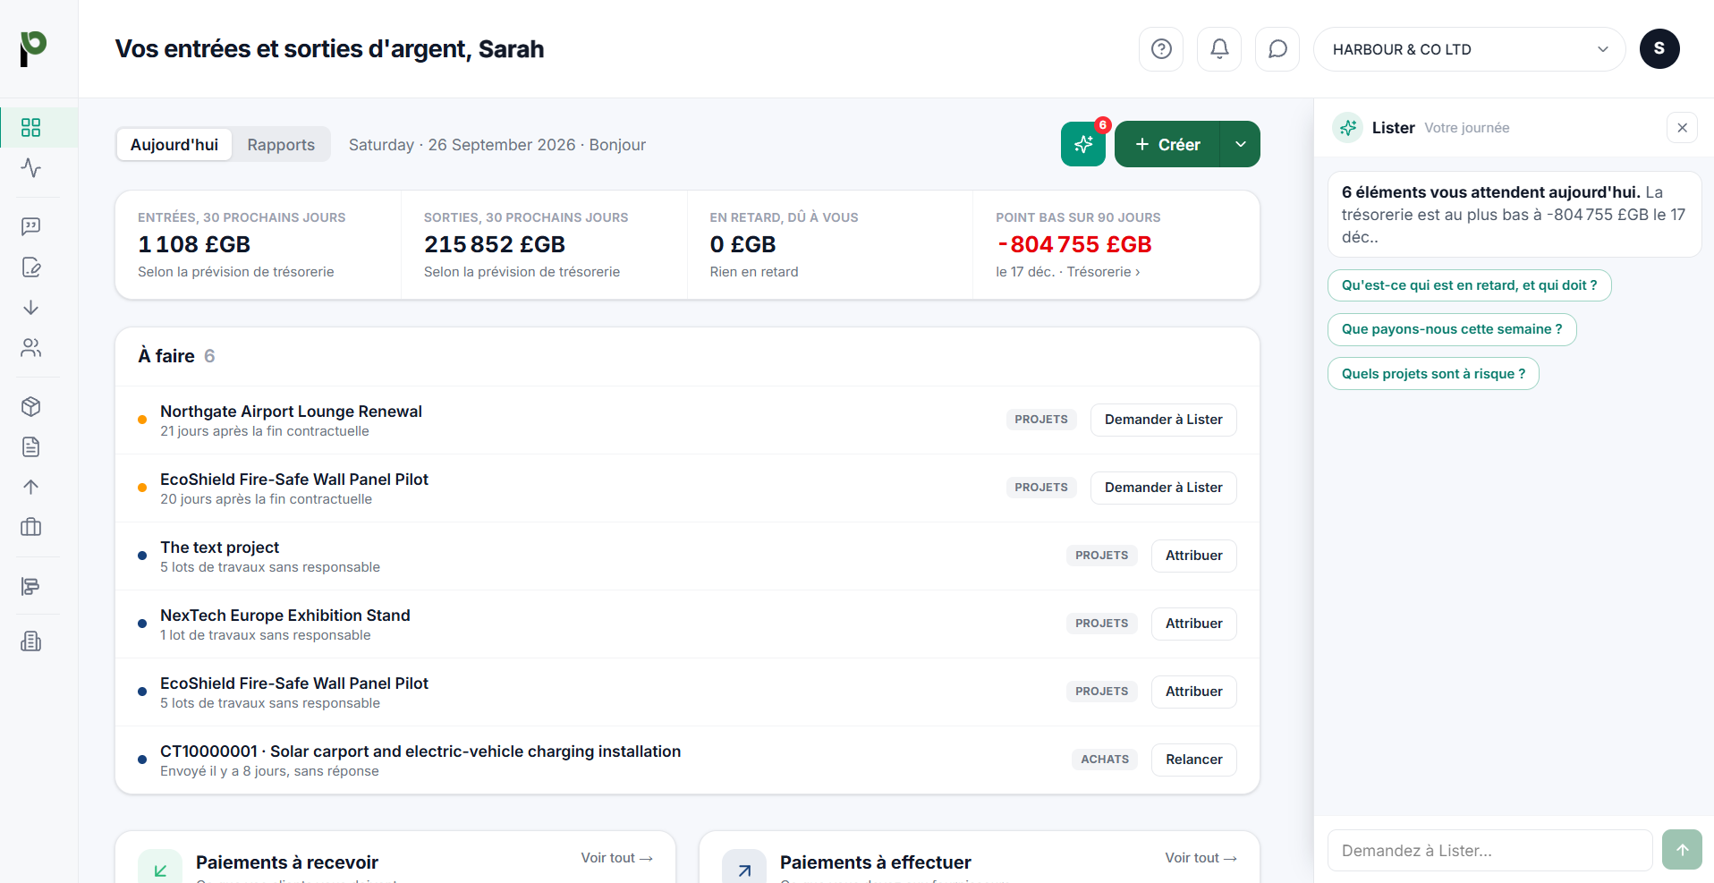Click the ACHATS tag on CT10000001 row

coord(1105,760)
